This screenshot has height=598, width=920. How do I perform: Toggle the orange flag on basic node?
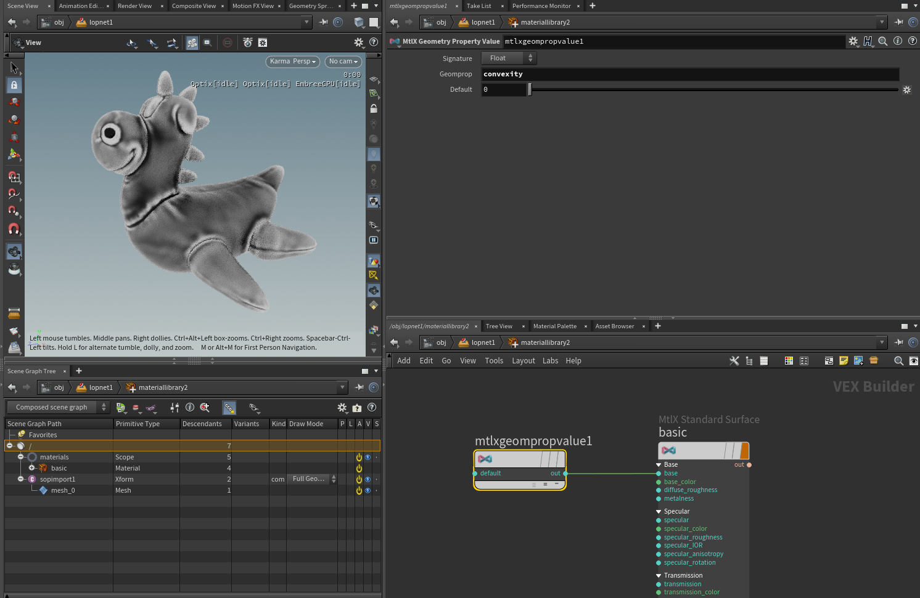point(744,450)
